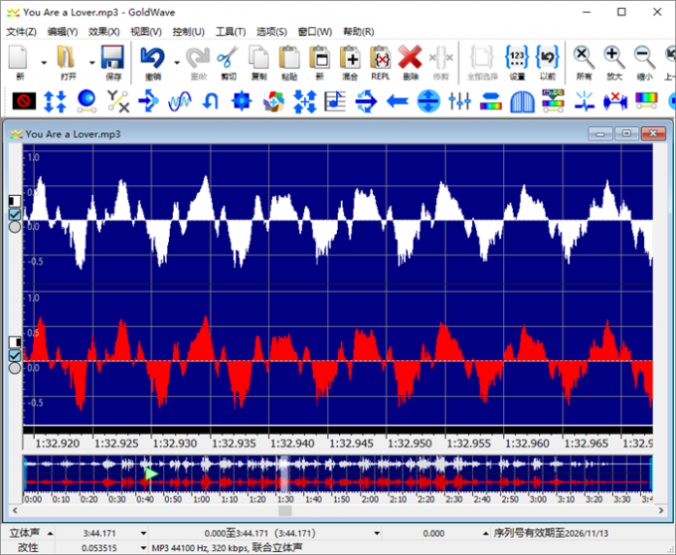Screen dimensions: 676x555
Task: Click the Paste New (新) clipboard icon
Action: (319, 58)
